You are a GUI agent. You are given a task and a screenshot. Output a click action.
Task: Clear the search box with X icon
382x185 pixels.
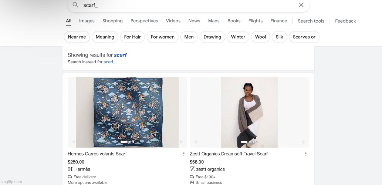pos(301,5)
